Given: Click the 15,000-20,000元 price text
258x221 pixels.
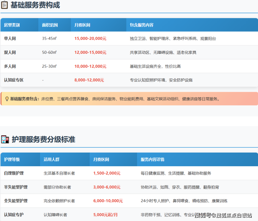Looking at the screenshot, I should 90,39.
